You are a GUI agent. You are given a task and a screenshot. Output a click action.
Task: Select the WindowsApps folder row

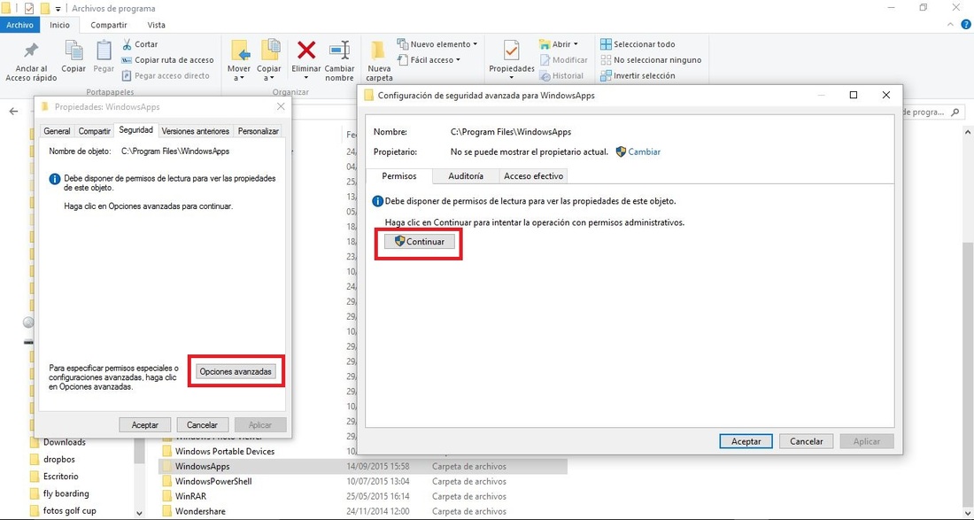click(363, 466)
